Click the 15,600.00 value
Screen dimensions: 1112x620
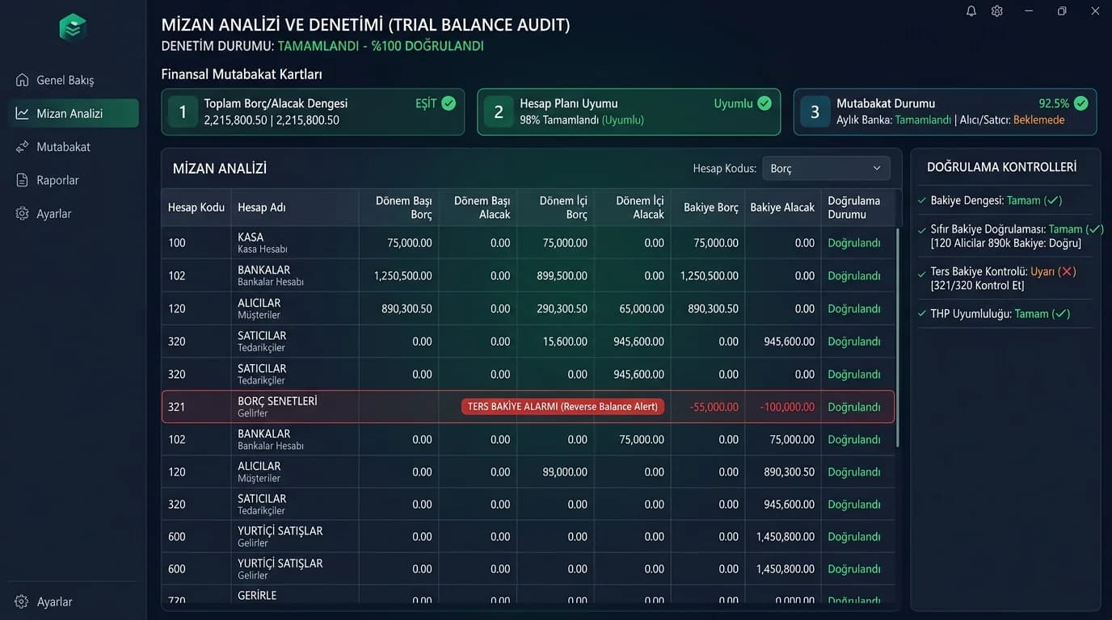coord(565,341)
